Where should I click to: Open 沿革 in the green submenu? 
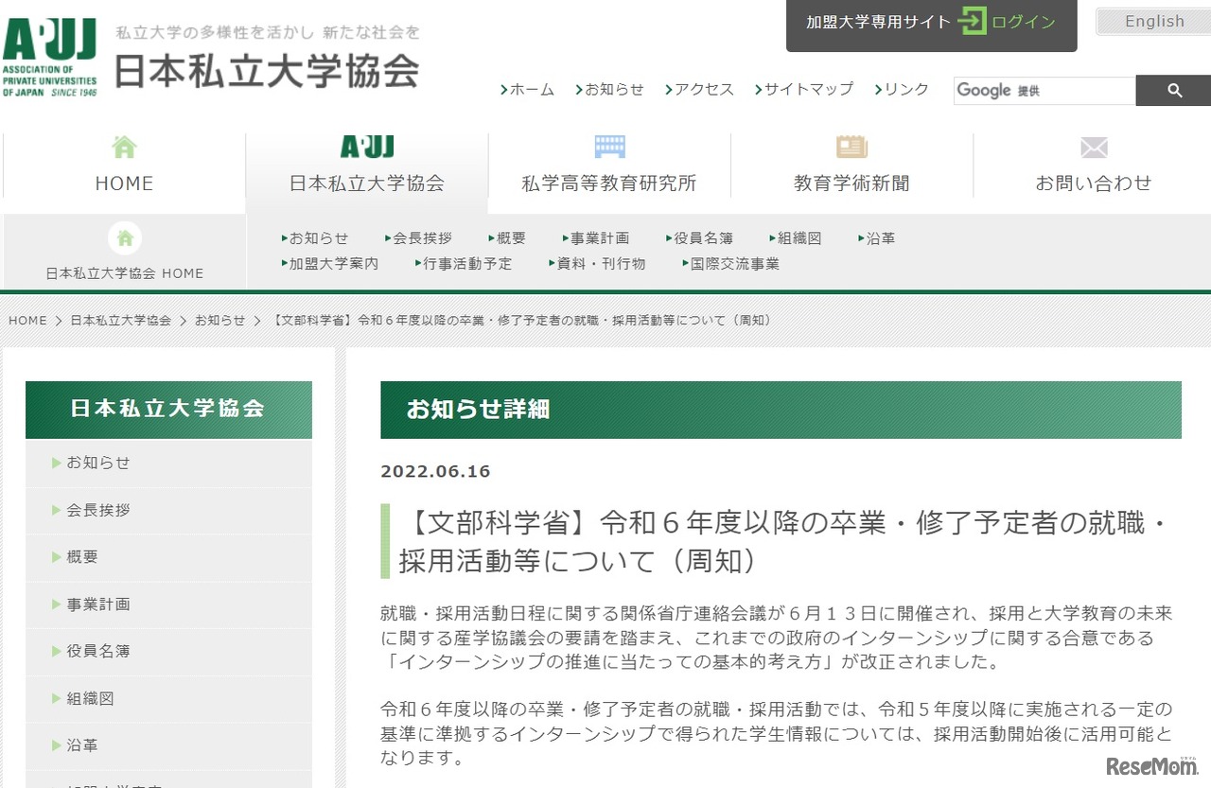[x=877, y=238]
